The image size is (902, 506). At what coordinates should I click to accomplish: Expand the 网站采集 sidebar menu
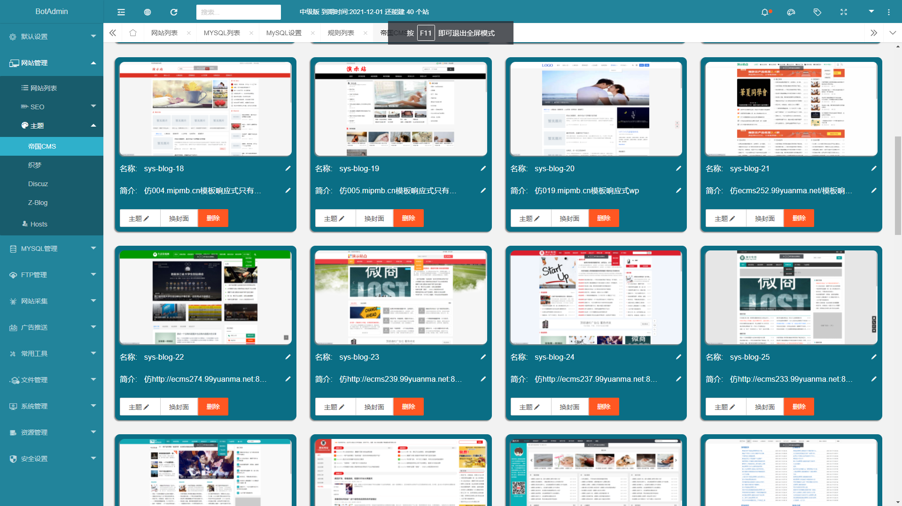[x=52, y=301]
